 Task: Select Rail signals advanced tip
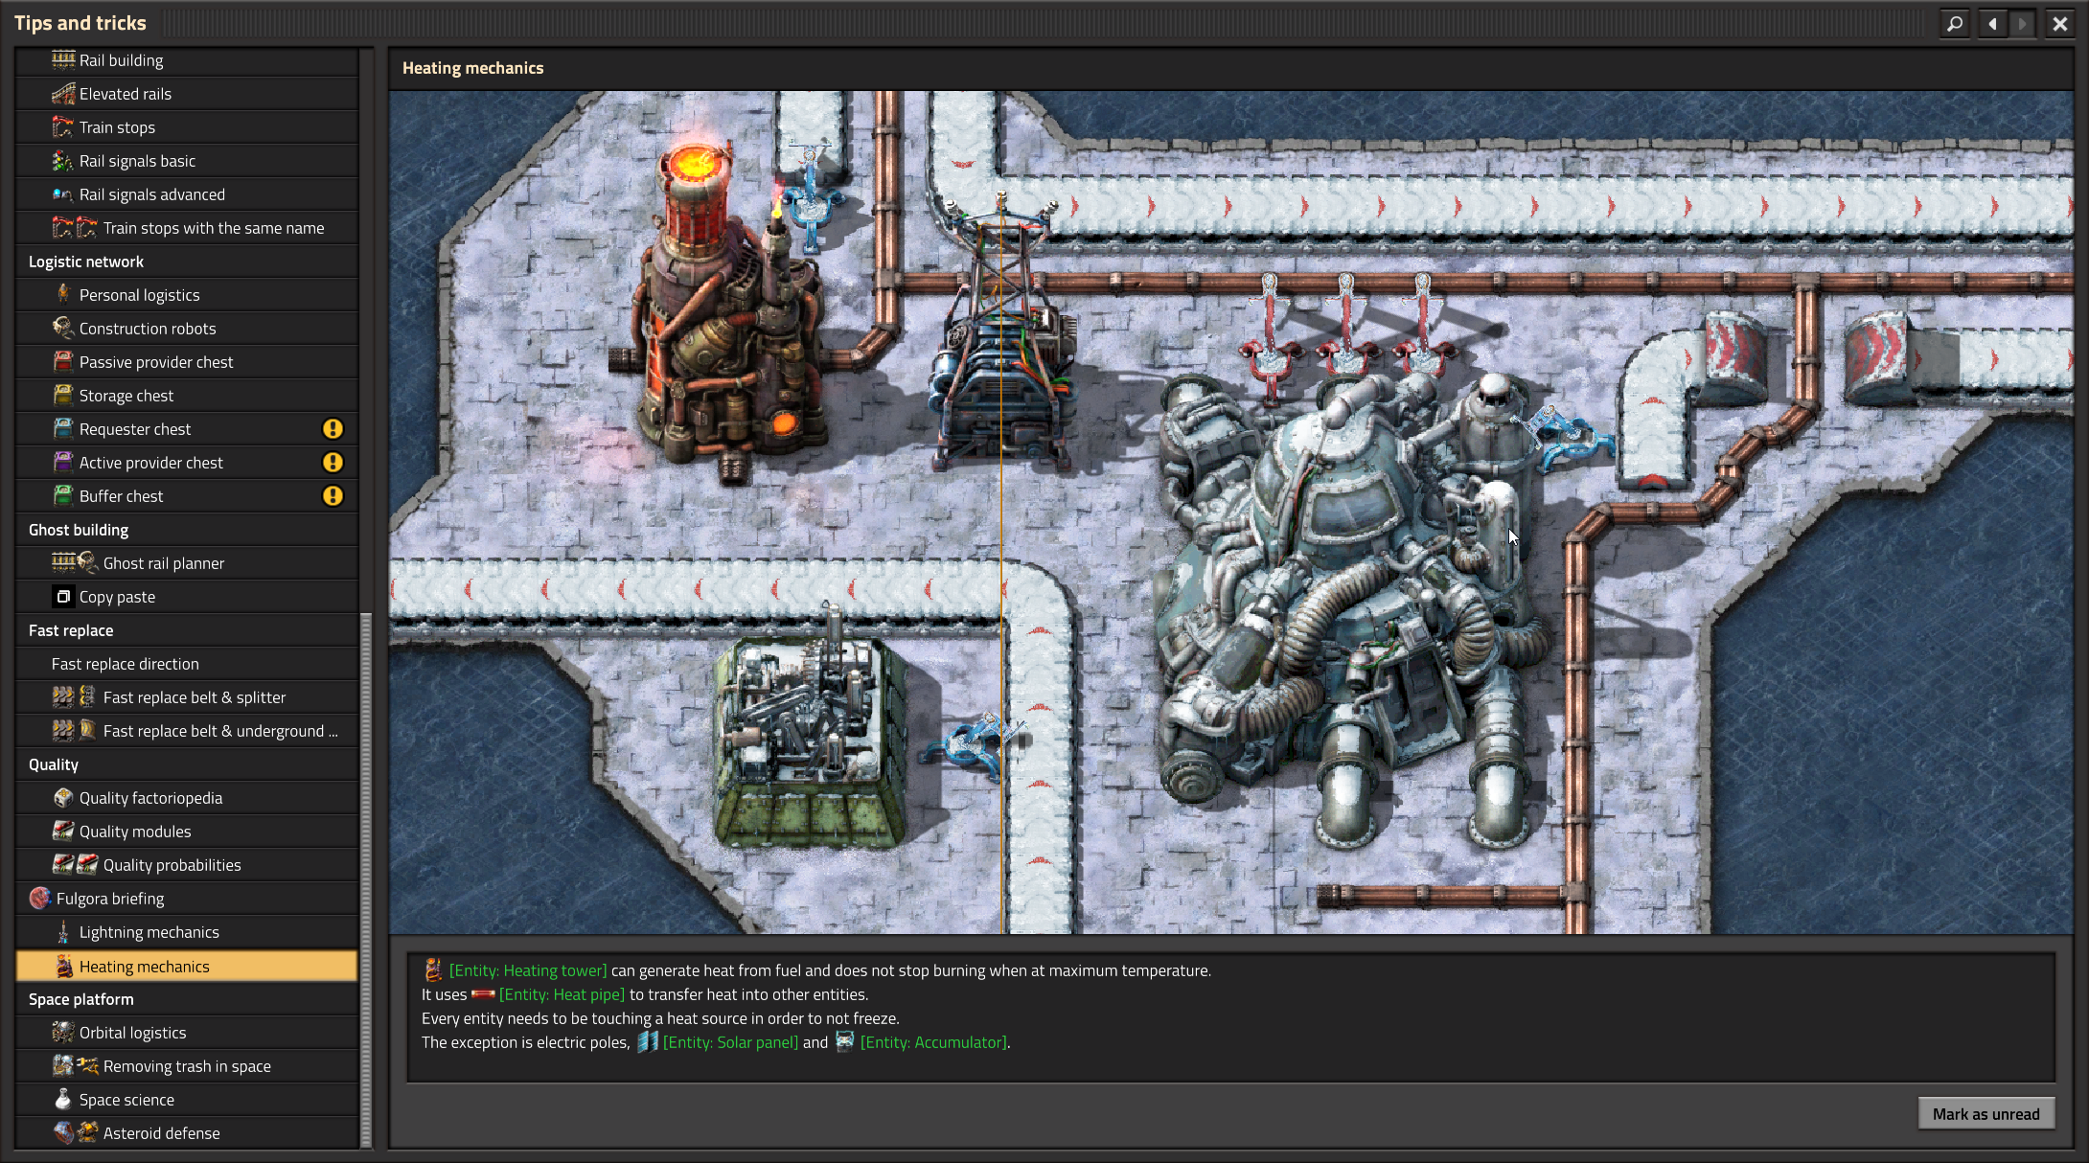pos(187,194)
